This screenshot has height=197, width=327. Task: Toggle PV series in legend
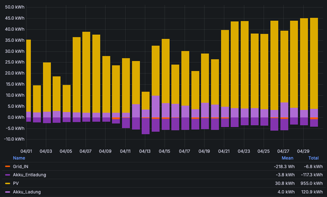(x=16, y=183)
